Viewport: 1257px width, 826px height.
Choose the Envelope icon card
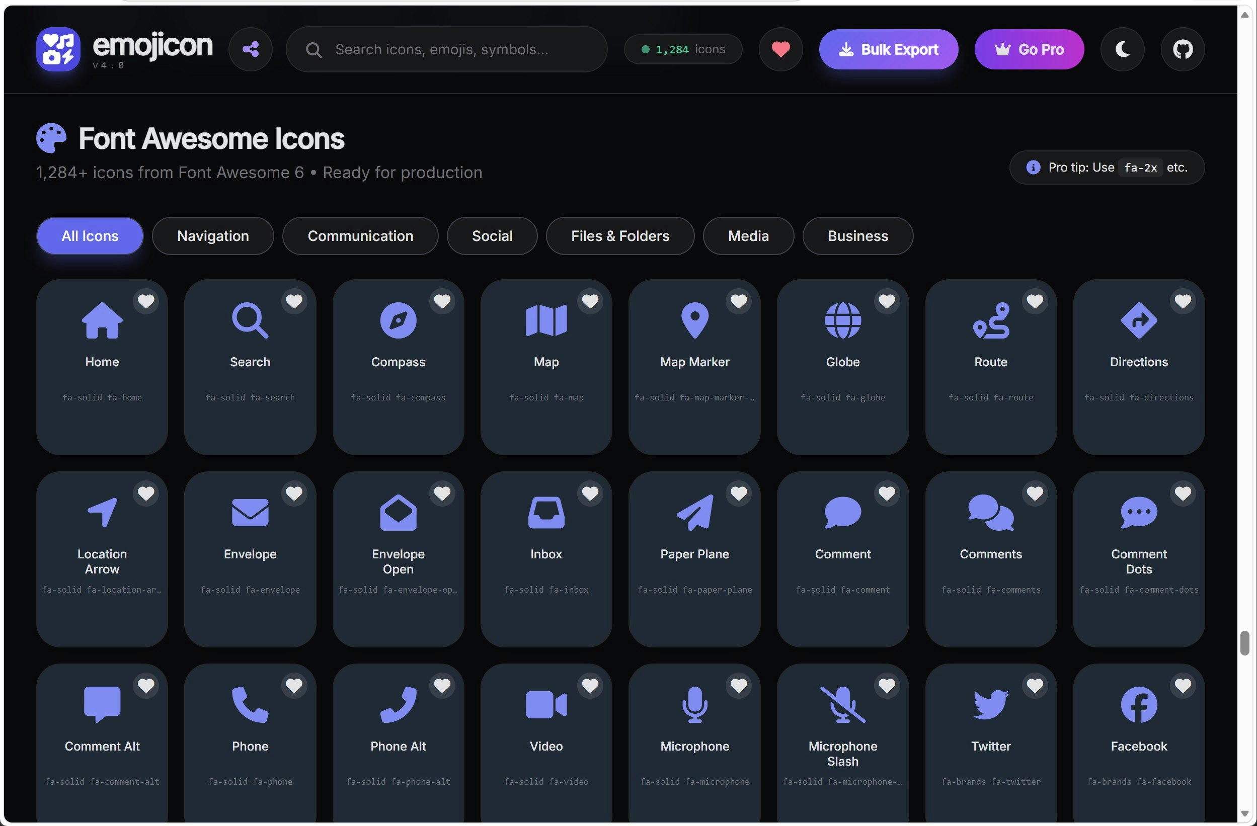(x=250, y=559)
